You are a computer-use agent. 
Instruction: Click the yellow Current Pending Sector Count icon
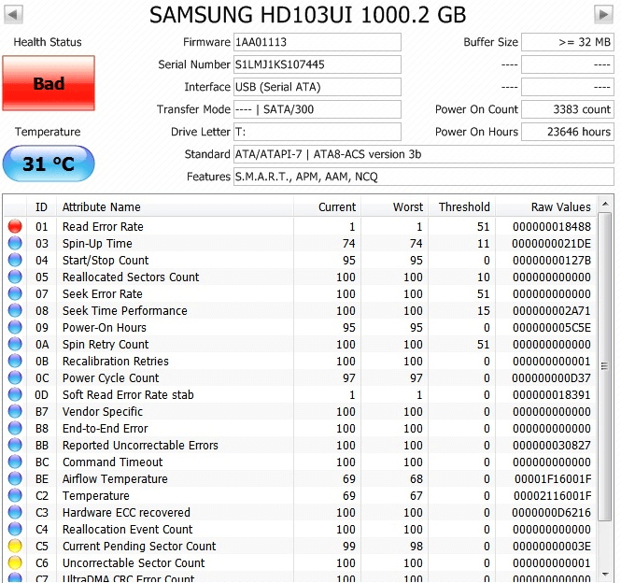15,547
